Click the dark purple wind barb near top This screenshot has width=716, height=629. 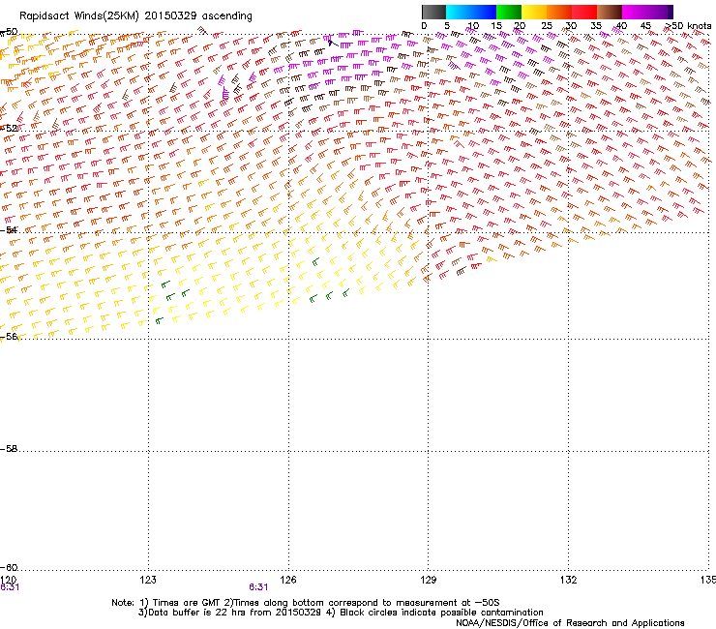click(333, 44)
